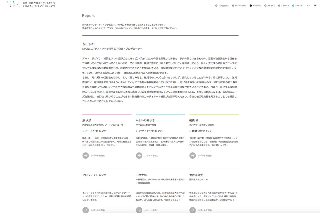Click the heading プロジェクトメンバー

[x=96, y=175]
